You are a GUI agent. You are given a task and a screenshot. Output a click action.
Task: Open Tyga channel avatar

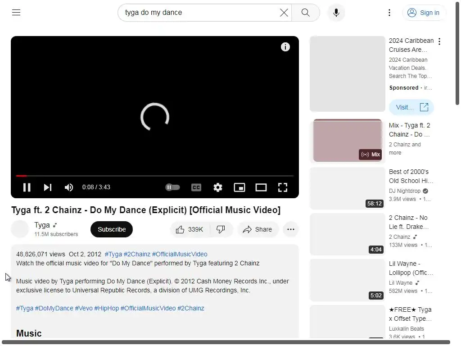(x=20, y=229)
